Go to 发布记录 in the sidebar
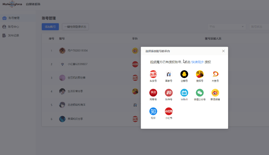The image size is (269, 155). tap(13, 36)
